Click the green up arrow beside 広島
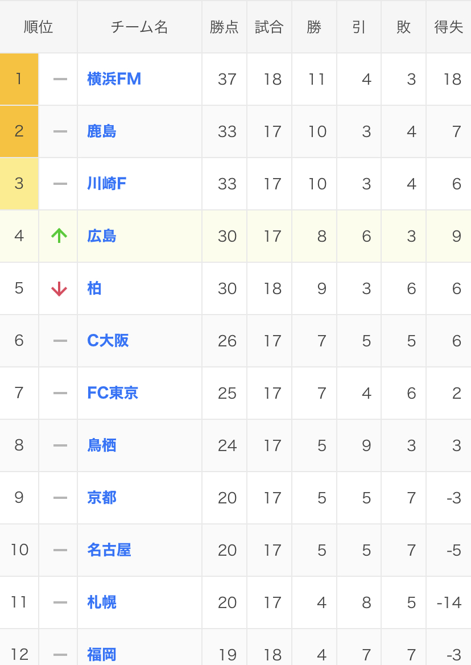471x665 pixels. 59,236
